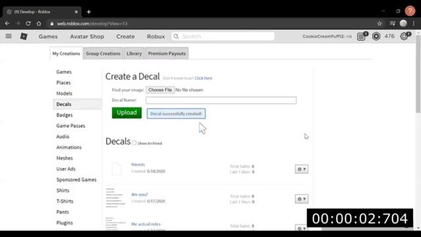Screen dimensions: 421x237
Task: Click the page vertical scrollbar
Action: (418, 74)
